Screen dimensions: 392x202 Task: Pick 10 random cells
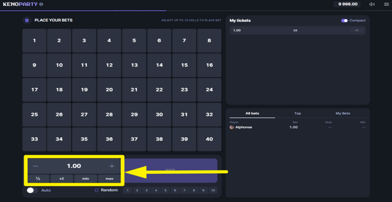[213, 191]
